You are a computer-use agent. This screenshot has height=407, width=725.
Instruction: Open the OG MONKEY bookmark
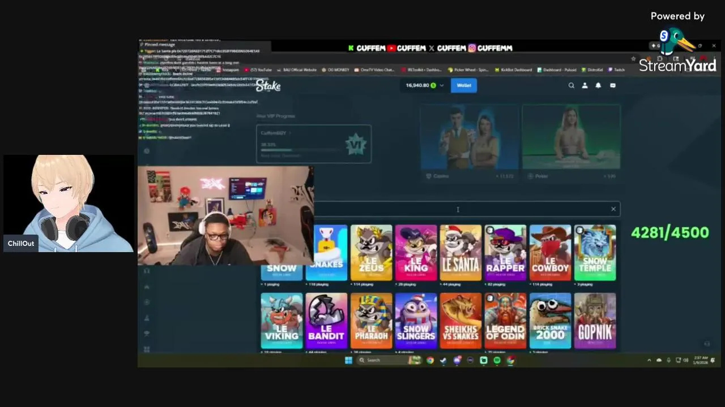click(336, 70)
